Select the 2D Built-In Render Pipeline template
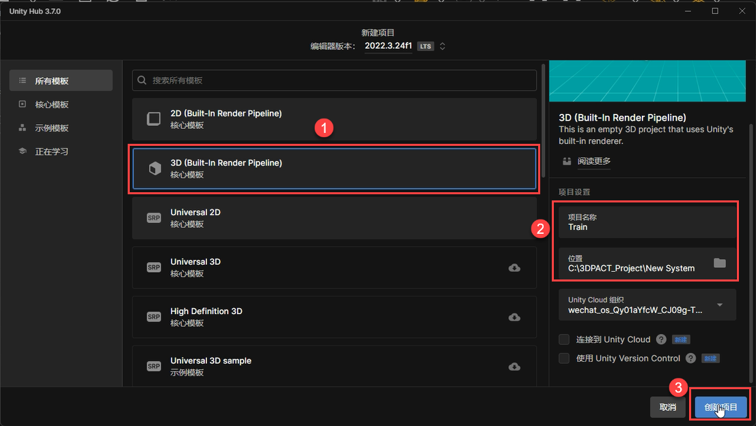The image size is (756, 426). (x=334, y=119)
